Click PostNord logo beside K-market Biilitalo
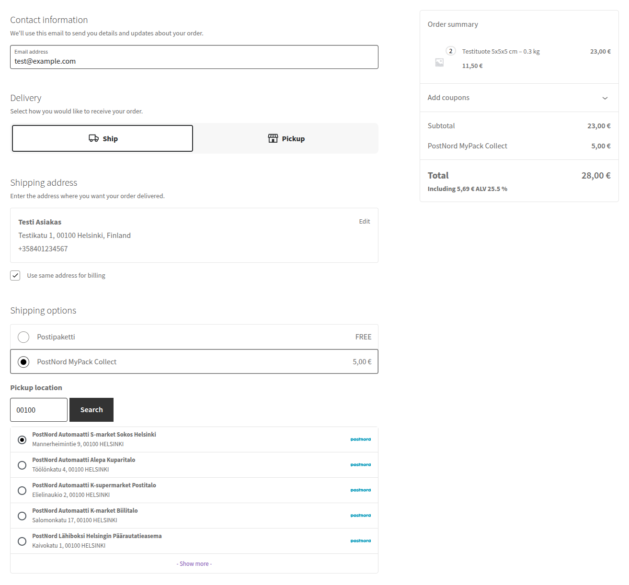The width and height of the screenshot is (629, 585). coord(360,516)
